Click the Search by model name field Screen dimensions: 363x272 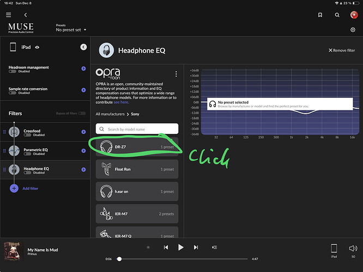tap(137, 129)
